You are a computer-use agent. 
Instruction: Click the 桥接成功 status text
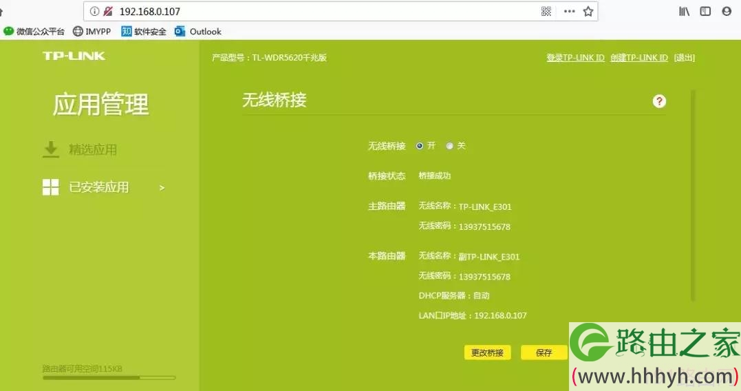point(435,176)
